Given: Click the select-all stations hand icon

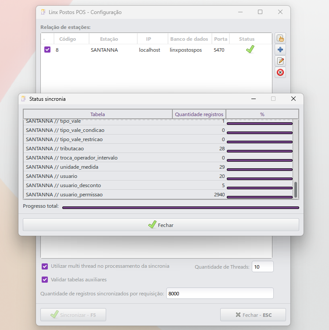Looking at the screenshot, I should (280, 38).
